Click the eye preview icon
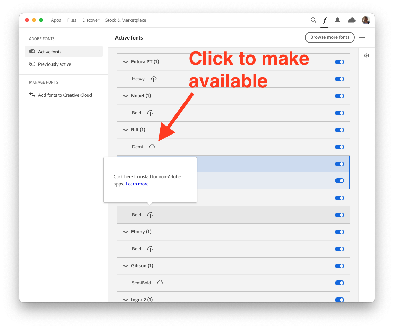 click(367, 55)
